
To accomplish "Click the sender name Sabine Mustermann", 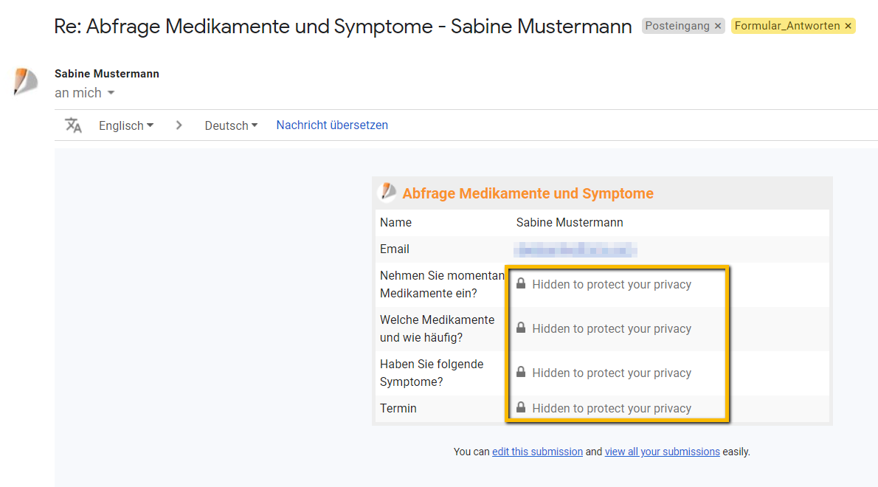I will coord(107,74).
